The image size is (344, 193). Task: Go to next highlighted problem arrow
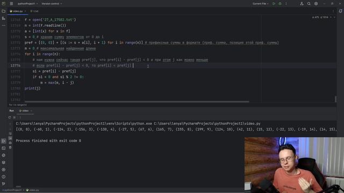click(334, 17)
